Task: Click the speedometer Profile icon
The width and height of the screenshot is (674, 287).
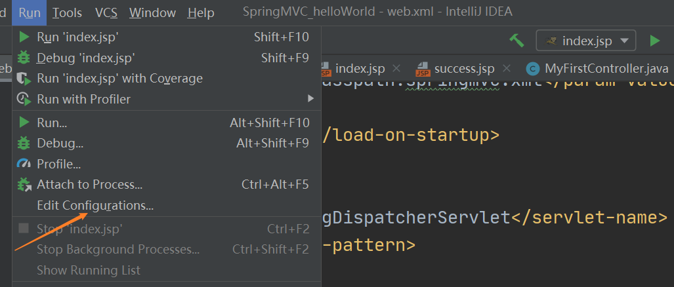Action: pos(24,163)
